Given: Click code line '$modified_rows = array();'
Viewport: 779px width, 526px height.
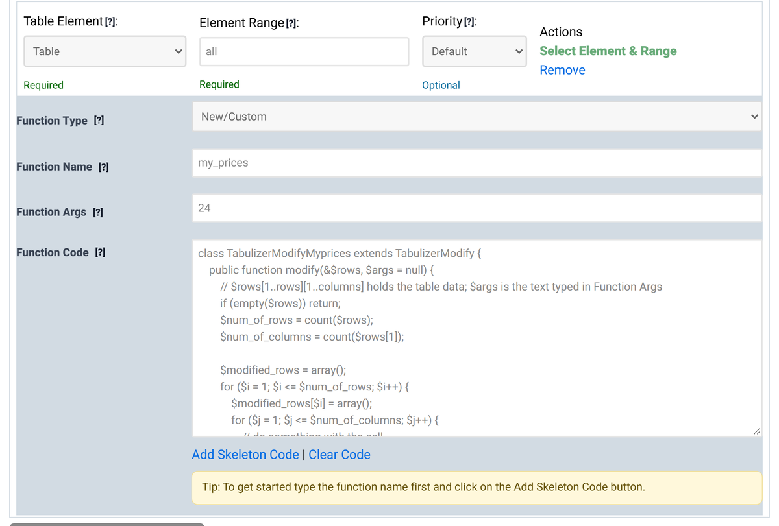Looking at the screenshot, I should click(x=283, y=370).
